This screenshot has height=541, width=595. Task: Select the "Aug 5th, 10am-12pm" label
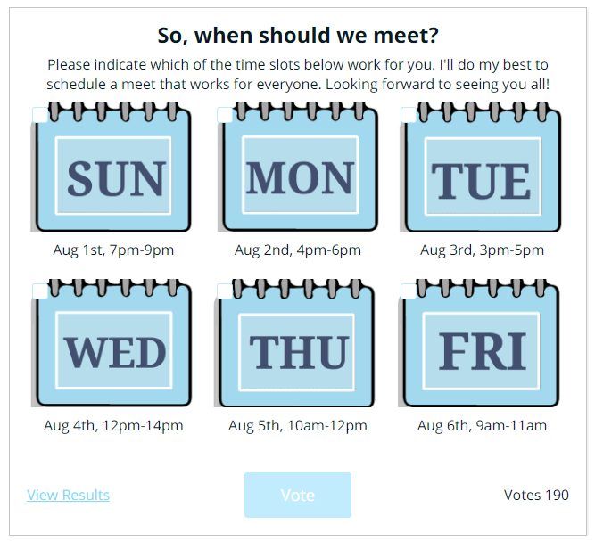(298, 426)
